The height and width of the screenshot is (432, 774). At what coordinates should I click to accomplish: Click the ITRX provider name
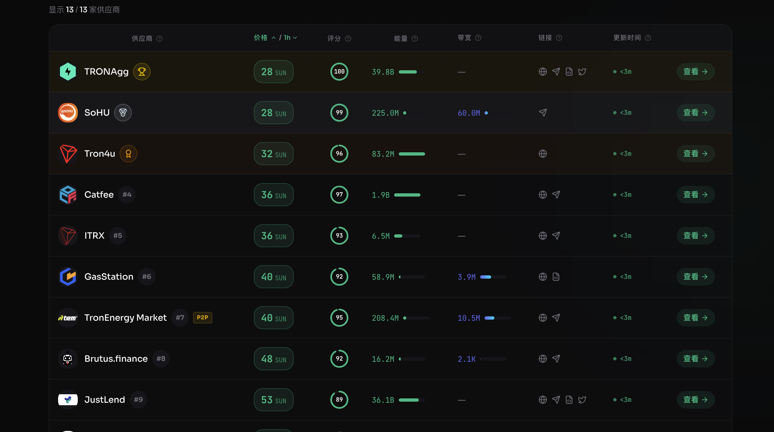pos(94,235)
